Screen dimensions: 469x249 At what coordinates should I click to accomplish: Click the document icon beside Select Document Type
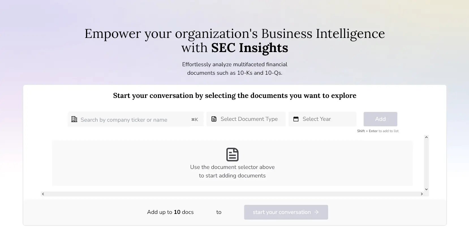pyautogui.click(x=214, y=119)
